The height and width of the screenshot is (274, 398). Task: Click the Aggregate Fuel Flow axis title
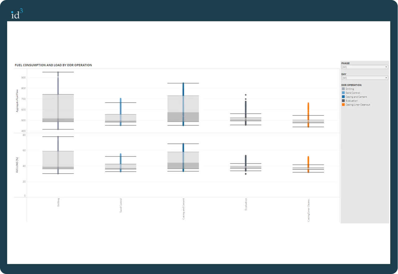tap(17, 101)
